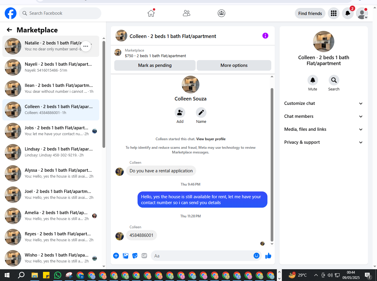Open the Groups icon in top bar

tap(221, 13)
